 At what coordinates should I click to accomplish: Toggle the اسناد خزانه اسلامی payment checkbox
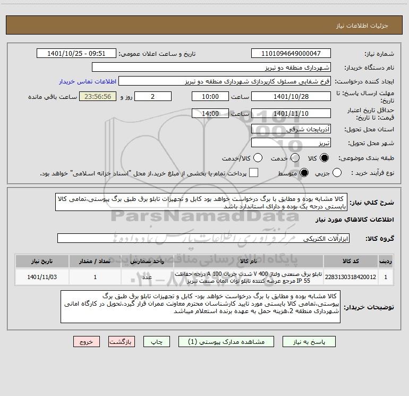[253, 173]
